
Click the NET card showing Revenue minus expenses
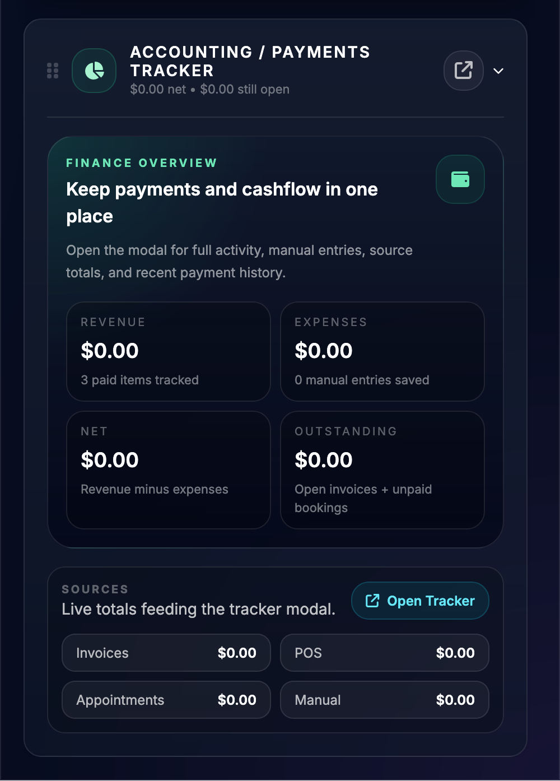(x=168, y=469)
